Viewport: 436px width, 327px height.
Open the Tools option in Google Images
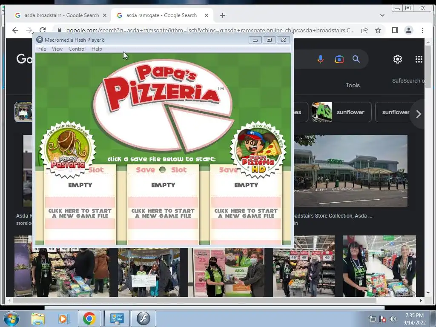pyautogui.click(x=353, y=85)
